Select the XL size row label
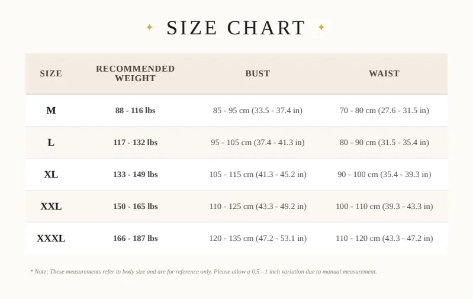Viewport: 473px width, 299px height. pyautogui.click(x=51, y=175)
